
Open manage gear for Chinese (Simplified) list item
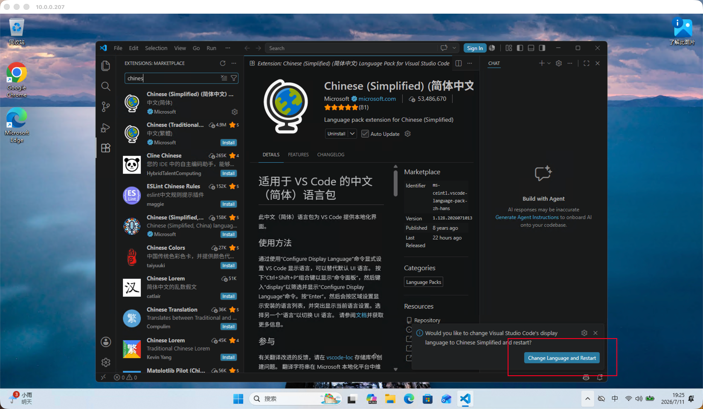tap(235, 112)
